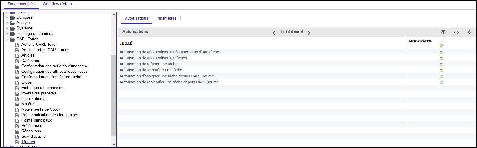Uncheck refuser une tâche authorization
Viewport: 477px width, 148px height.
pyautogui.click(x=441, y=64)
